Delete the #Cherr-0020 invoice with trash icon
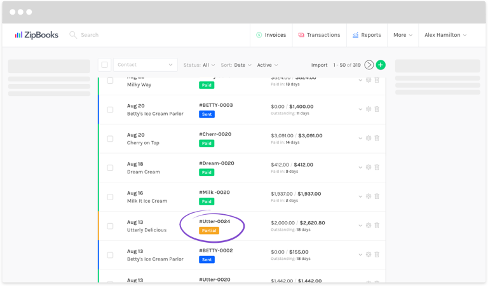This screenshot has width=488, height=286. coord(377,138)
